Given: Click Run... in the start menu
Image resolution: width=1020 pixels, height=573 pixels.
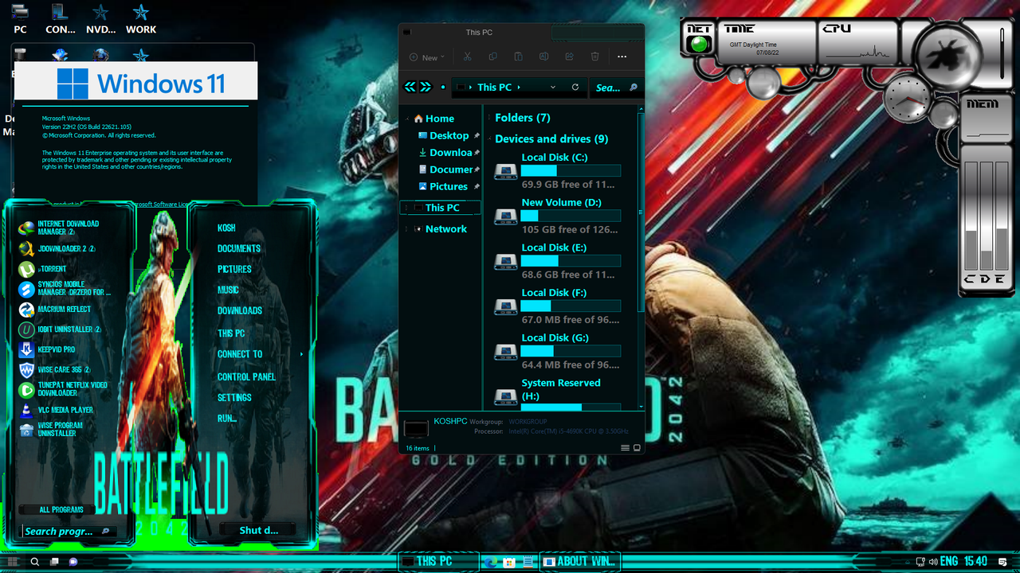Looking at the screenshot, I should pyautogui.click(x=227, y=418).
